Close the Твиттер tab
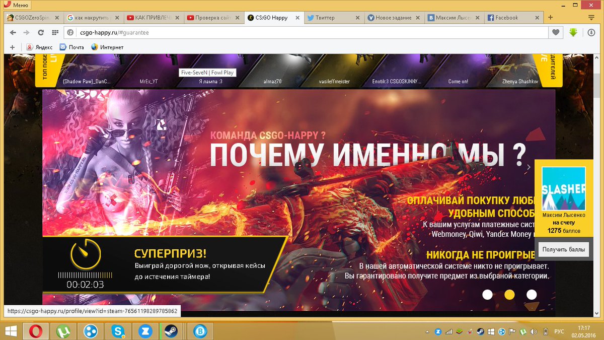 357,18
